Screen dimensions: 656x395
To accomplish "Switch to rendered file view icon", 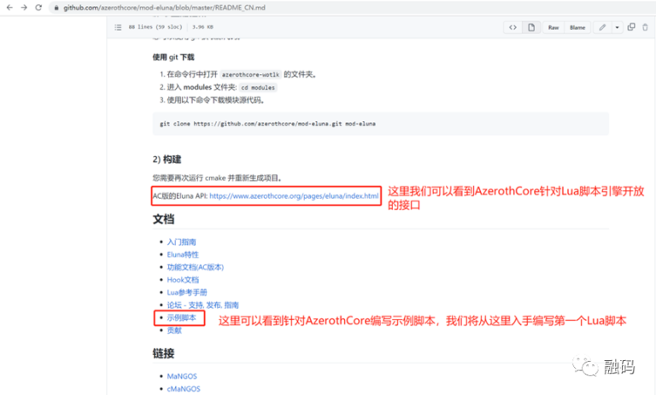I will click(531, 27).
